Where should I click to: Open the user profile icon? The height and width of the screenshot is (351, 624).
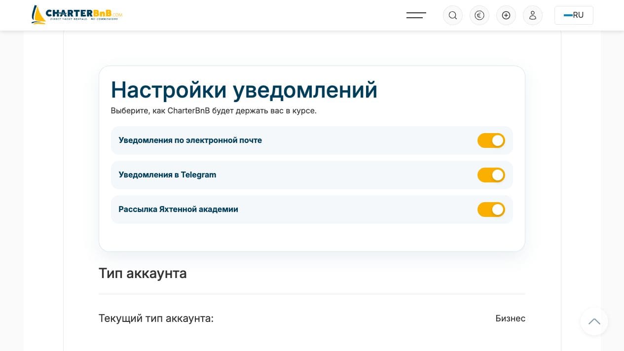(533, 15)
